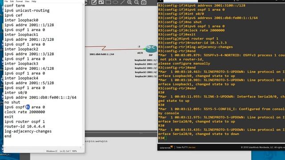This screenshot has height=160, width=285.
Task: Click the 'Ln 22, Col 1' status bar entry
Action: [65, 151]
